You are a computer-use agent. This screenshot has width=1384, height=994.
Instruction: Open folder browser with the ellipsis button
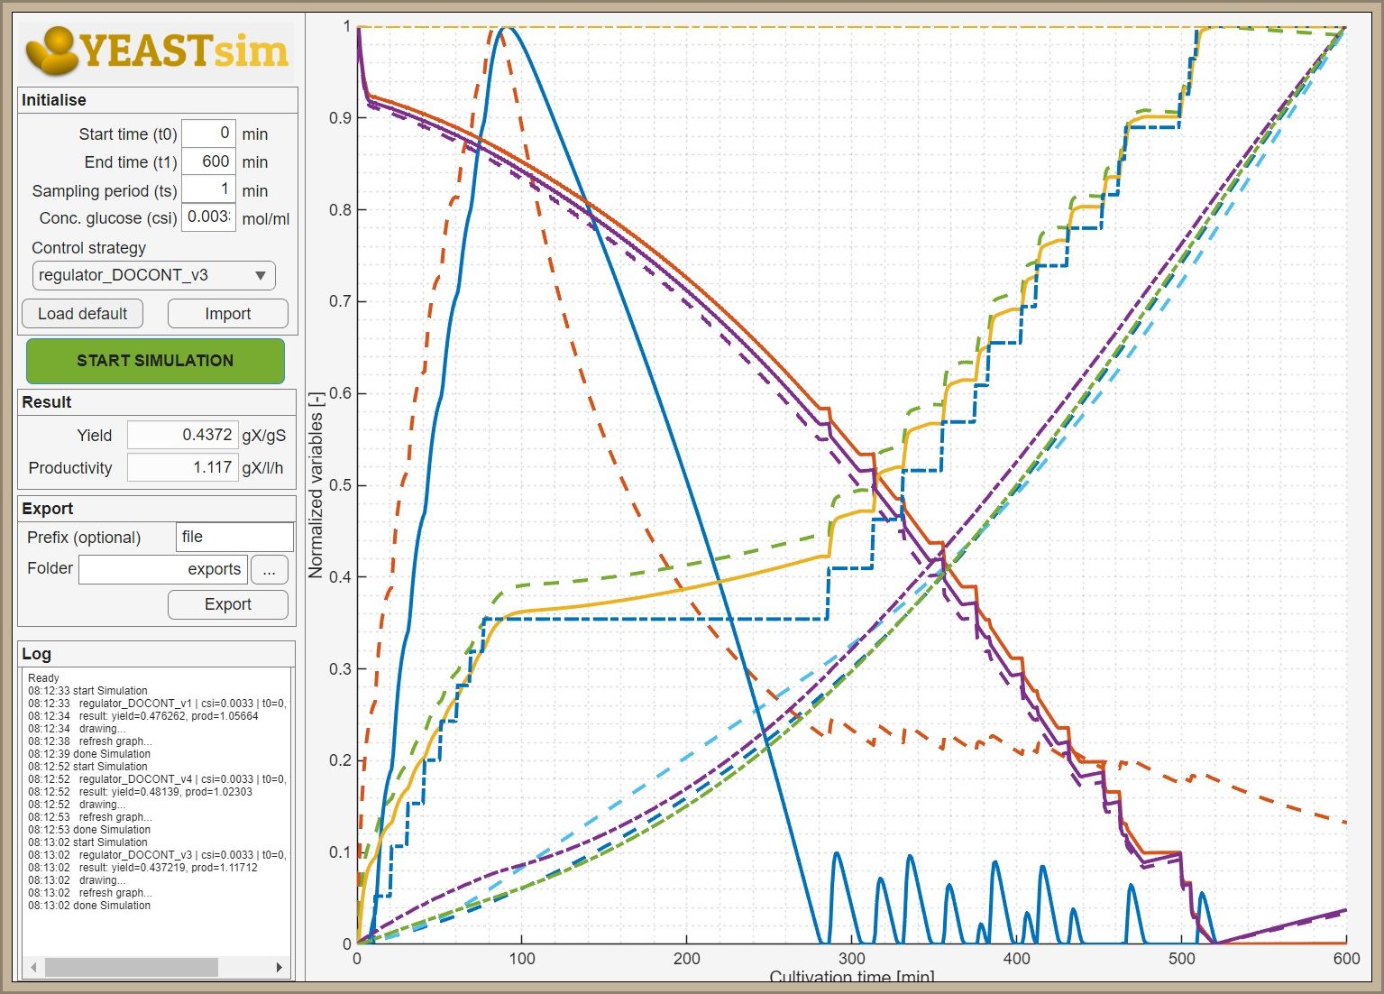(x=269, y=569)
